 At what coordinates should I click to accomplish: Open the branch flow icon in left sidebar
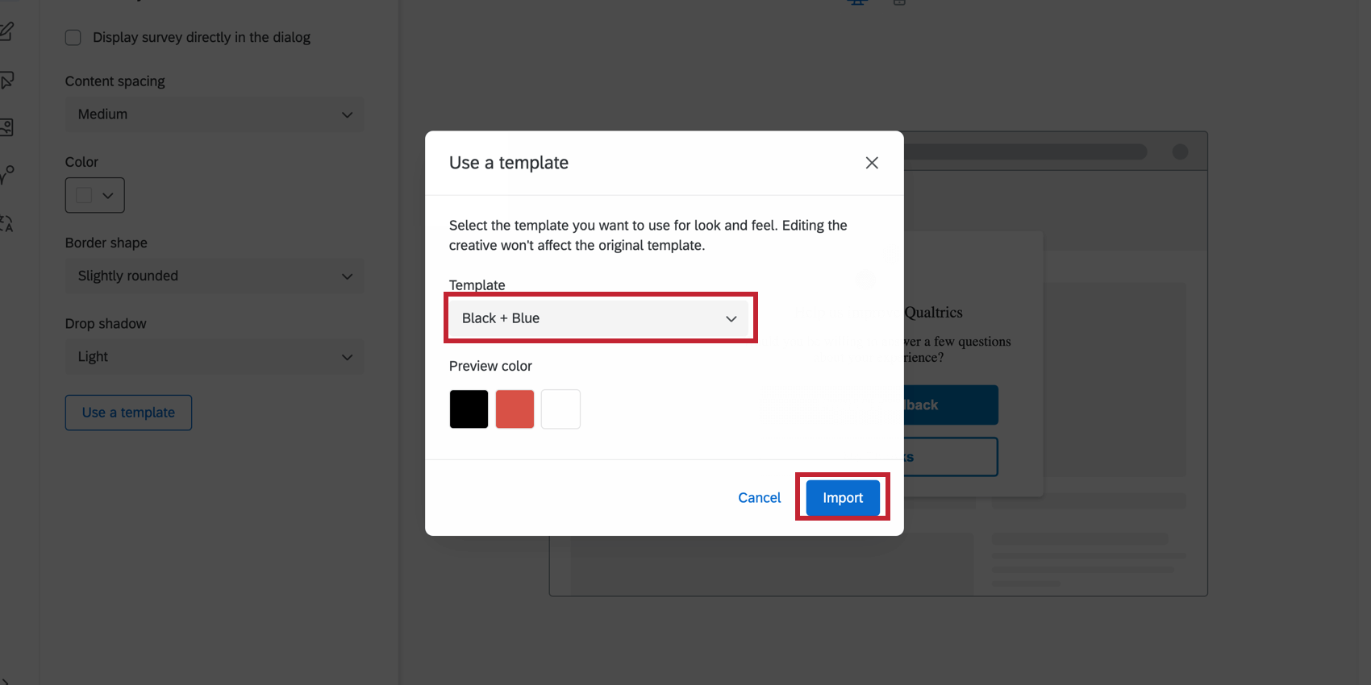pos(6,175)
